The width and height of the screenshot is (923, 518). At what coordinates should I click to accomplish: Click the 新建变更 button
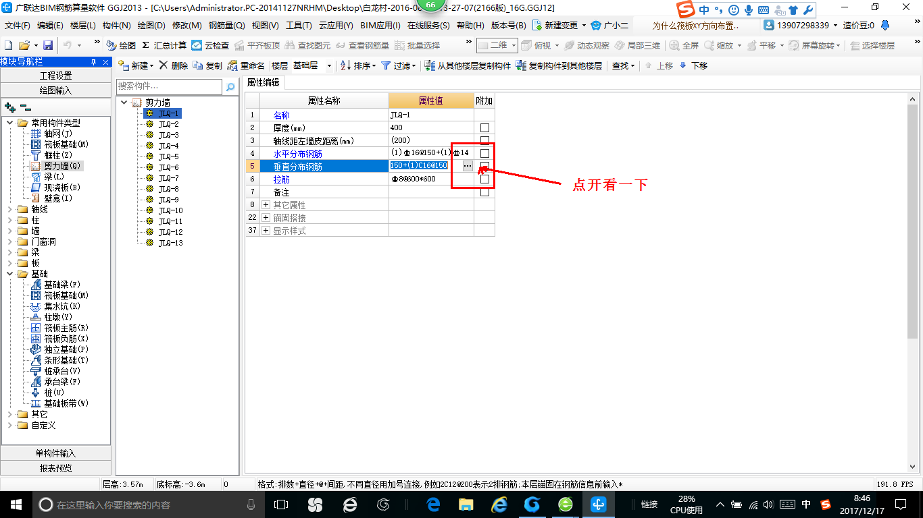tap(560, 26)
